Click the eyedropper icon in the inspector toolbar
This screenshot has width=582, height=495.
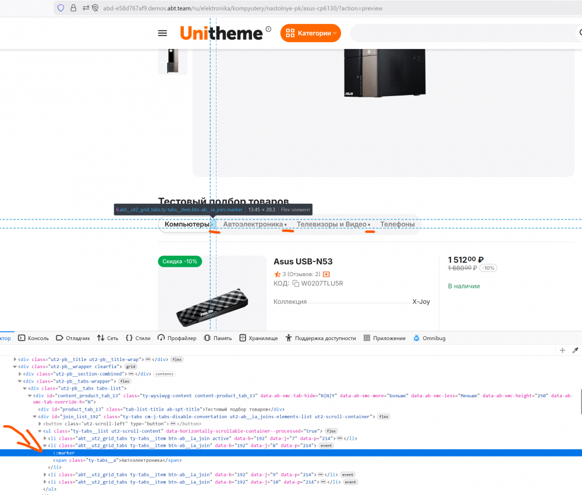click(575, 350)
